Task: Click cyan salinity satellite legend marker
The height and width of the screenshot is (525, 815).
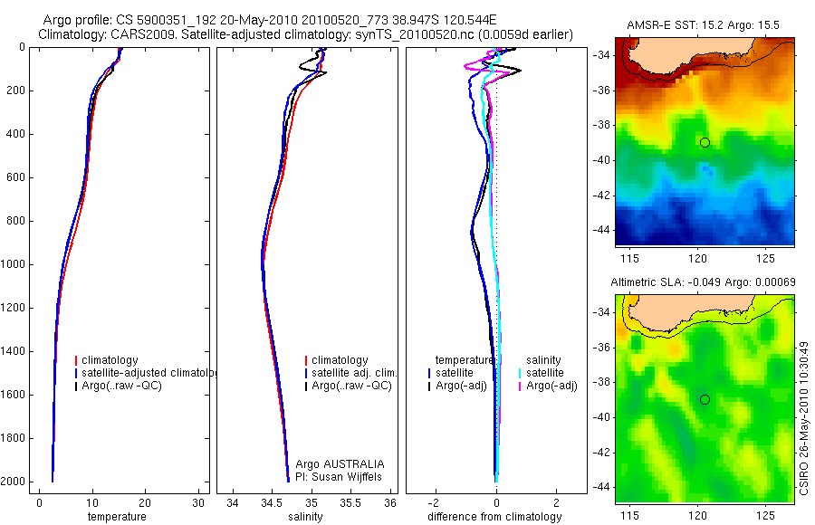Action: 520,373
